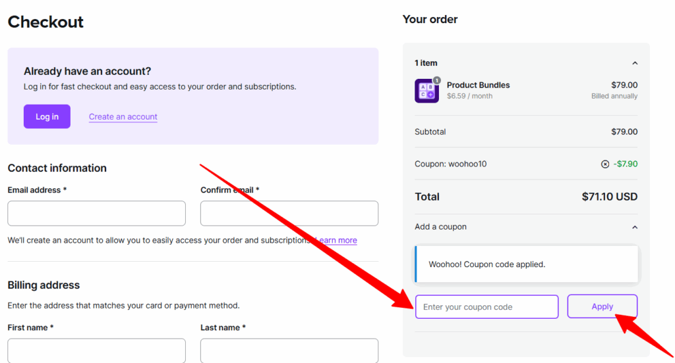Collapse the Add a coupon section chevron

tap(635, 228)
